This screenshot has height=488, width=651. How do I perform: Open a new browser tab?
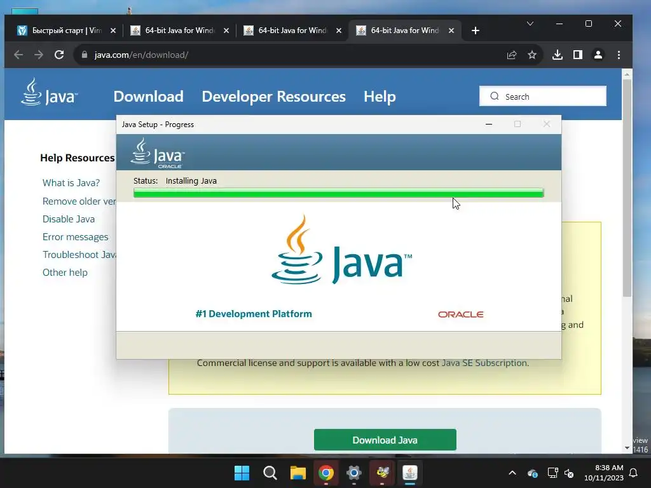click(x=476, y=30)
